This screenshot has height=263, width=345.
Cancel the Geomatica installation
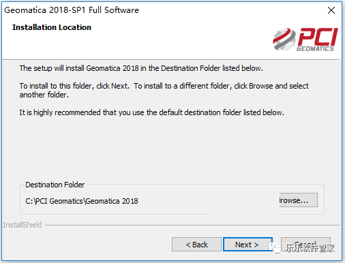click(305, 245)
